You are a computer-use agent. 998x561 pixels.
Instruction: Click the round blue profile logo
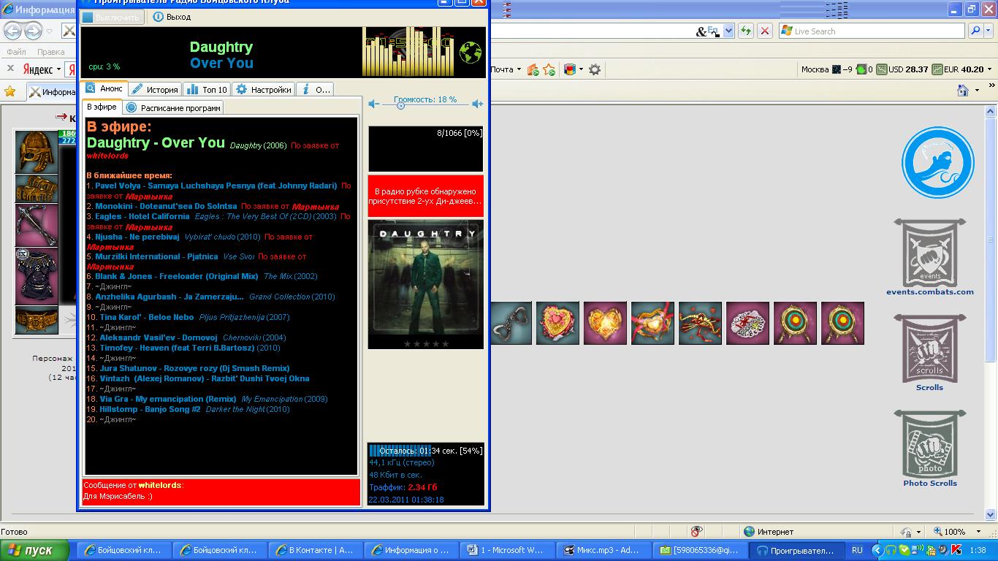pos(938,163)
